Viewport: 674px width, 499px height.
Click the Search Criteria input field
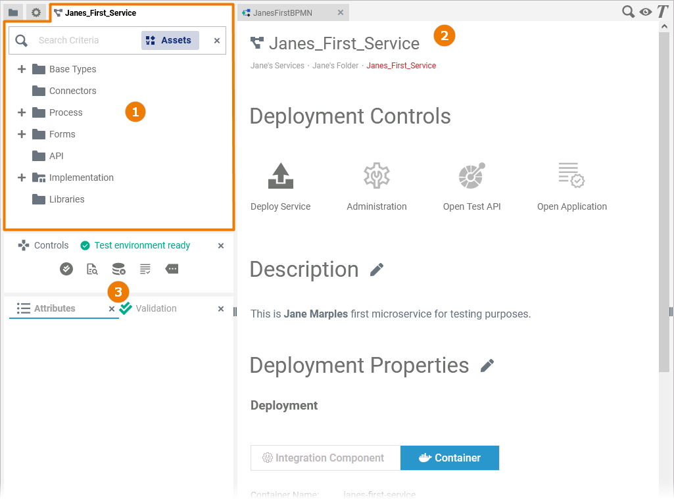point(82,40)
